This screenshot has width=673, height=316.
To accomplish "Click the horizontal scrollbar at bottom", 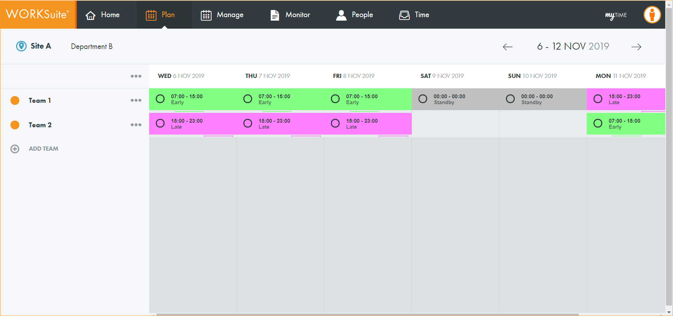I will (x=368, y=314).
